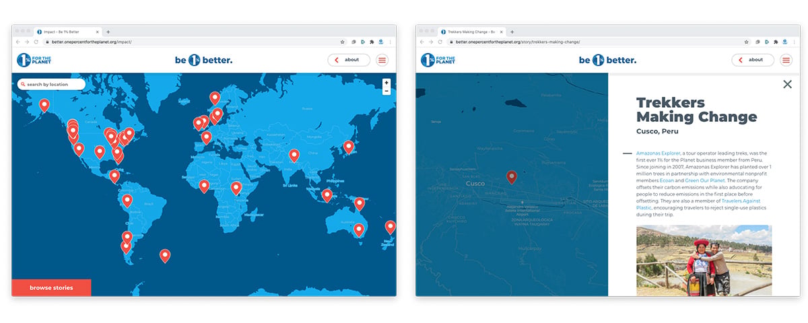
Task: Click the story photo of two people
Action: coord(704,260)
